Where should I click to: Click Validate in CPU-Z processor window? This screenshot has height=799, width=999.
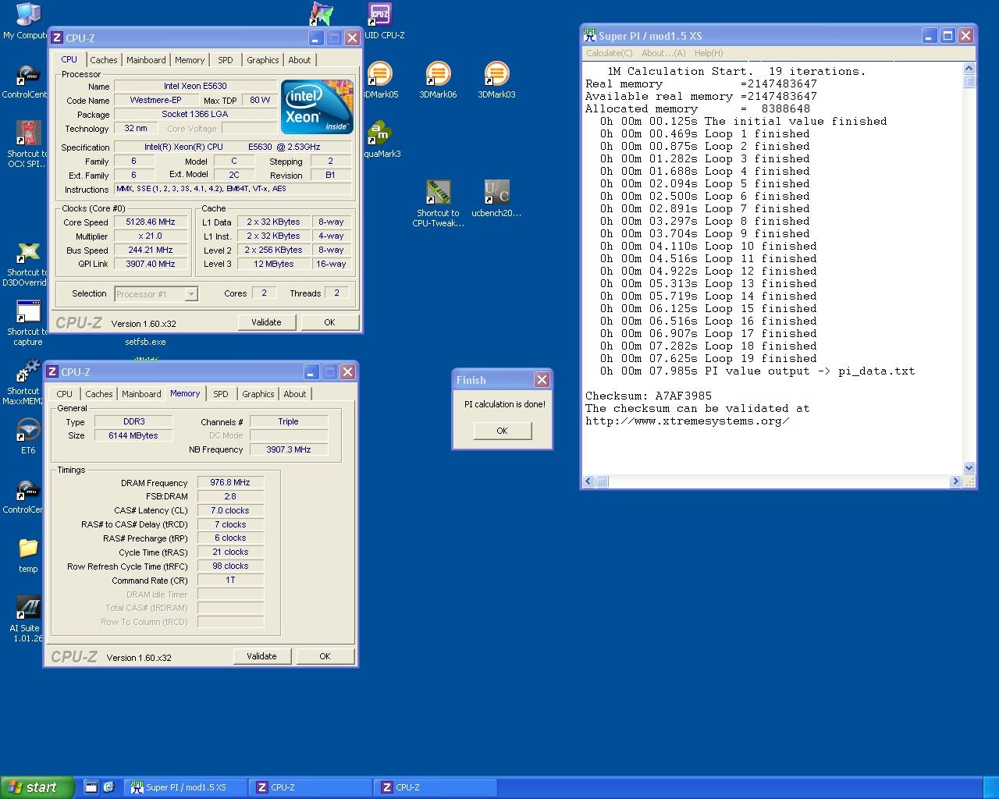(266, 322)
